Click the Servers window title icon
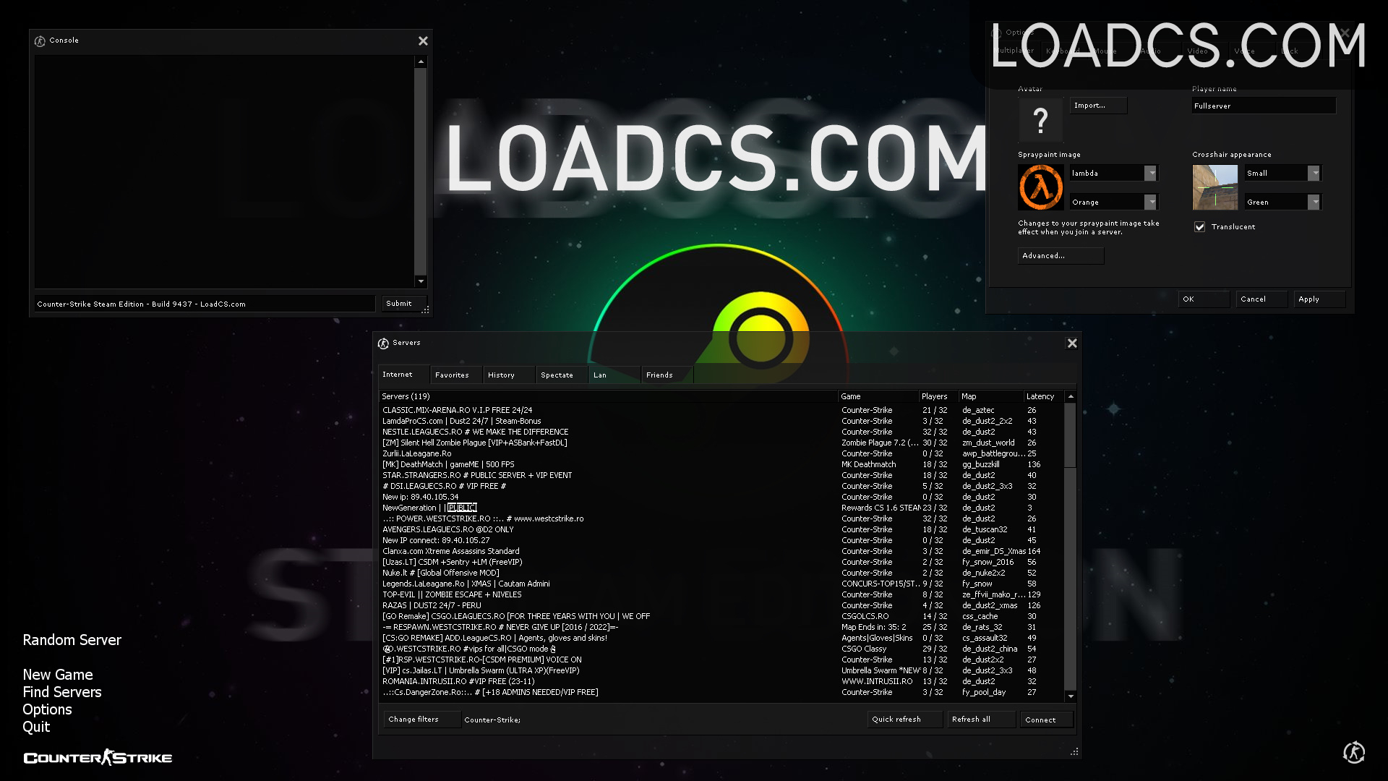The image size is (1388, 781). (x=383, y=343)
